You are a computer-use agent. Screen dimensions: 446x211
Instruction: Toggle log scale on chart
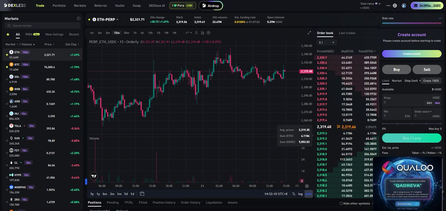point(300,194)
